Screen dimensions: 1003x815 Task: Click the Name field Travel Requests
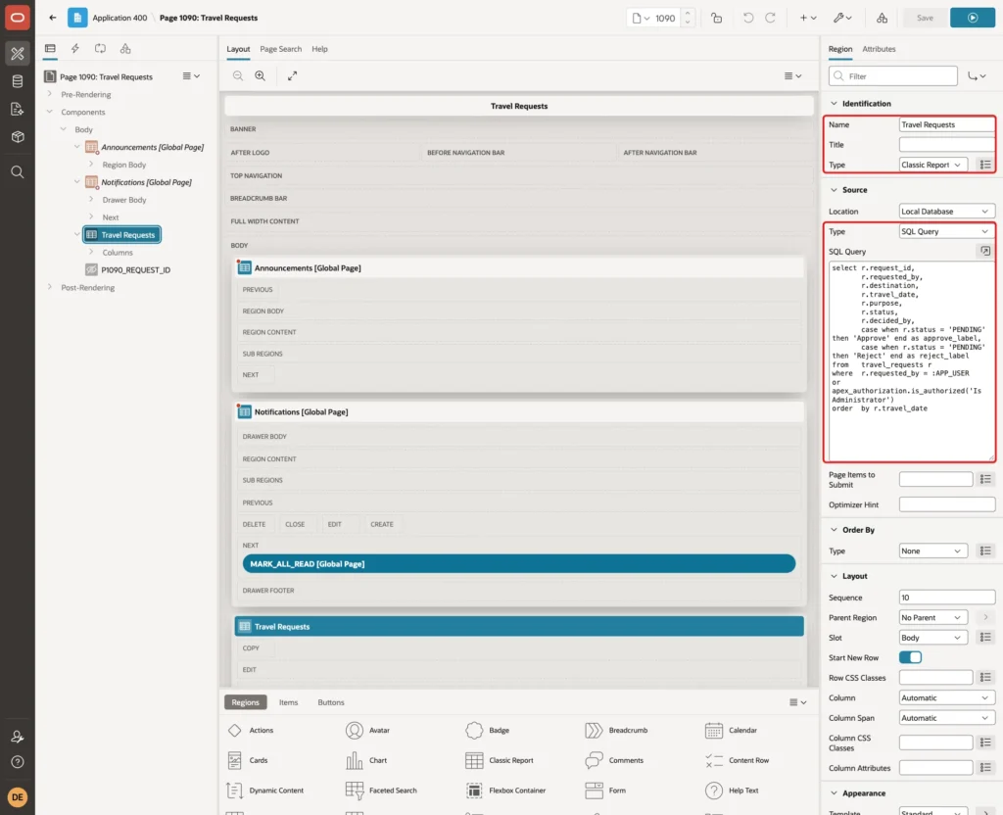[946, 124]
